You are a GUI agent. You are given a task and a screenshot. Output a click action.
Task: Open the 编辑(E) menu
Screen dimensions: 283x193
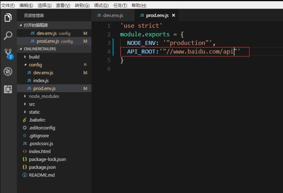click(x=26, y=5)
